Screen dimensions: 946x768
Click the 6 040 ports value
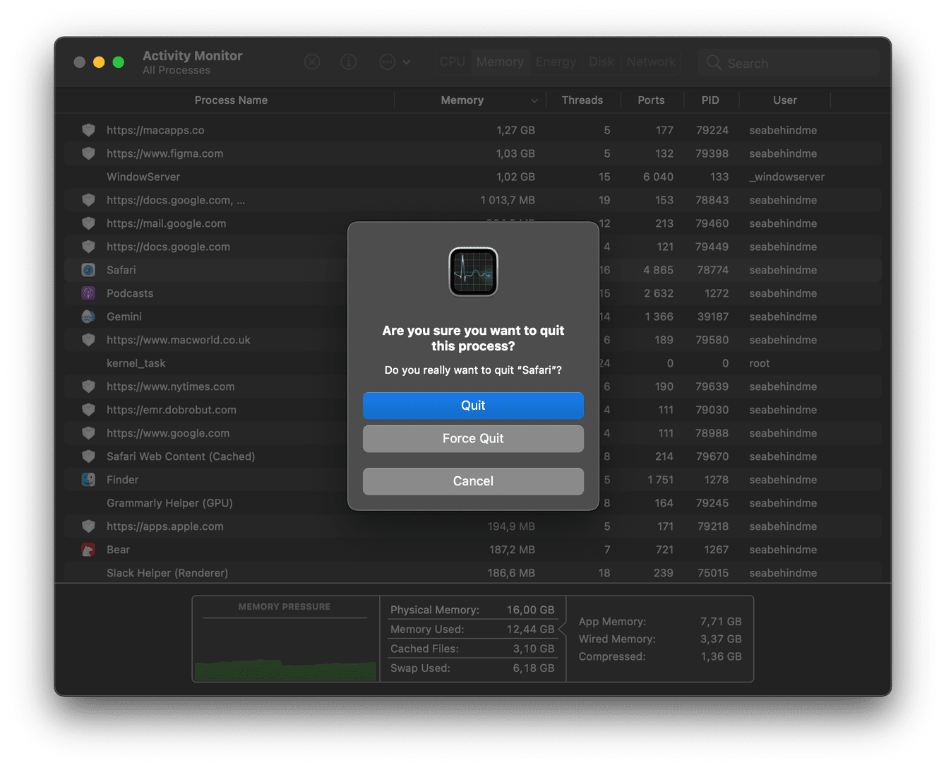pos(658,177)
